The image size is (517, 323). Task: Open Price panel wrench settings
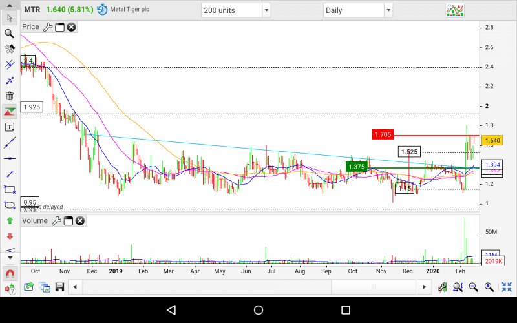coord(47,27)
